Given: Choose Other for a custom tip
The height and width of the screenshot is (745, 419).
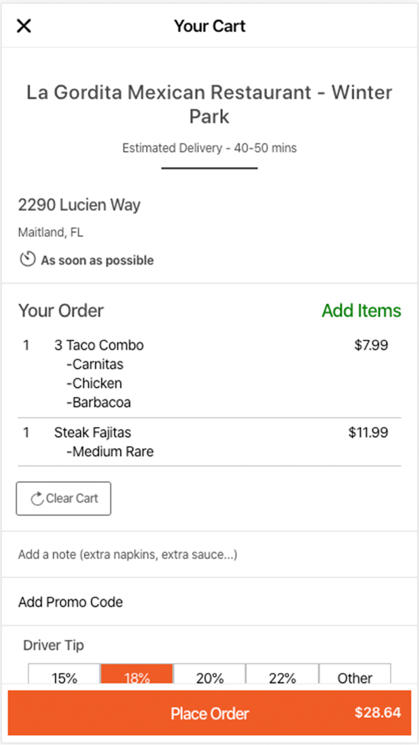Looking at the screenshot, I should click(355, 675).
